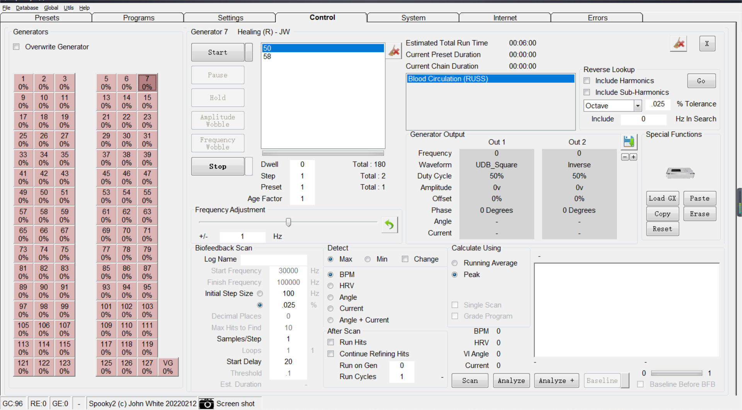The width and height of the screenshot is (742, 410).
Task: Click the narrow expander button beside Stop
Action: coord(249,166)
